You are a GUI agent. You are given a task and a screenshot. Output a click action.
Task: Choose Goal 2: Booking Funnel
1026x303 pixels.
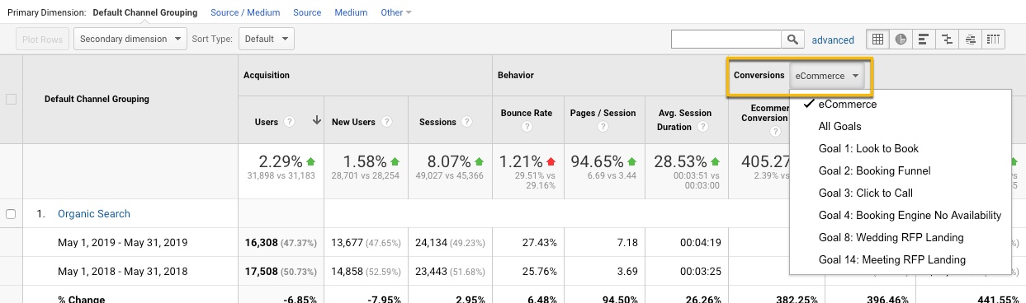pos(874,171)
